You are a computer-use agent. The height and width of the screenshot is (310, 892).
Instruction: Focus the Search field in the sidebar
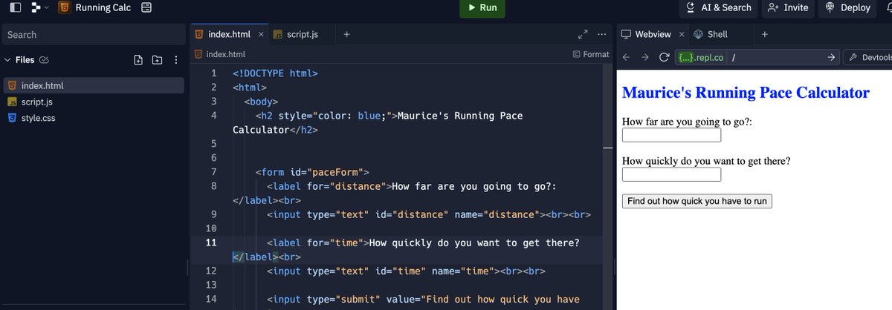[x=93, y=35]
